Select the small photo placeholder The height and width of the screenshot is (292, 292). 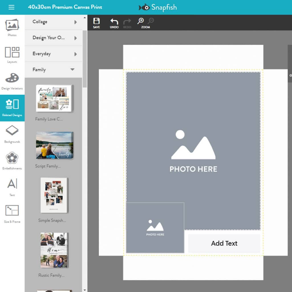(155, 228)
